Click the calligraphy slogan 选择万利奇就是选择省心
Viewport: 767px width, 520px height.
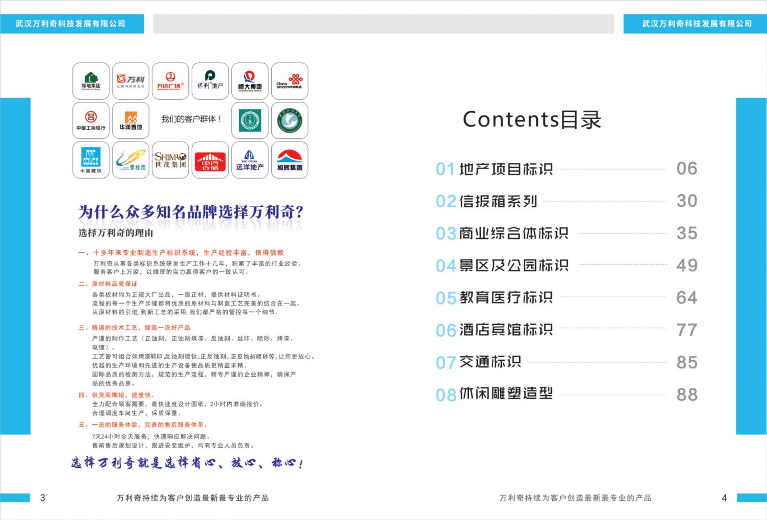pos(187,463)
